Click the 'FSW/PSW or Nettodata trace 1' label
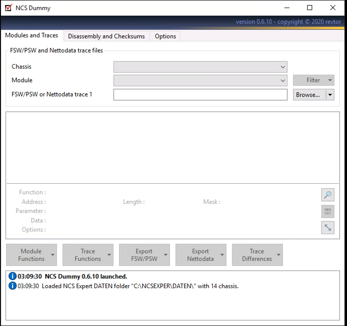 (x=52, y=94)
